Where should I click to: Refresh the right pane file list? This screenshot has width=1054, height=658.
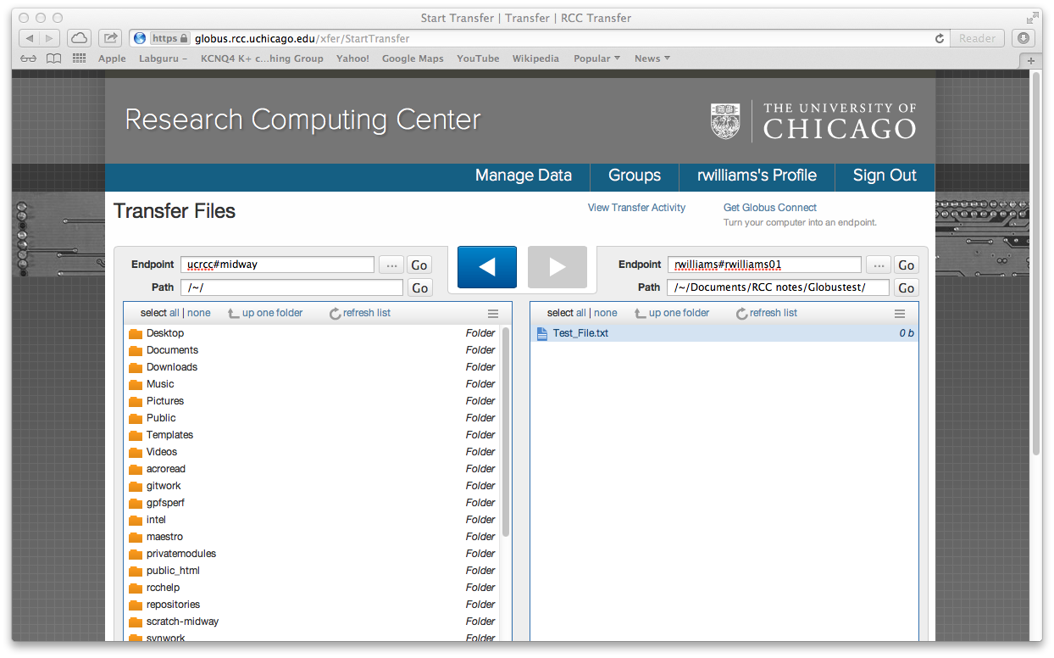click(767, 313)
